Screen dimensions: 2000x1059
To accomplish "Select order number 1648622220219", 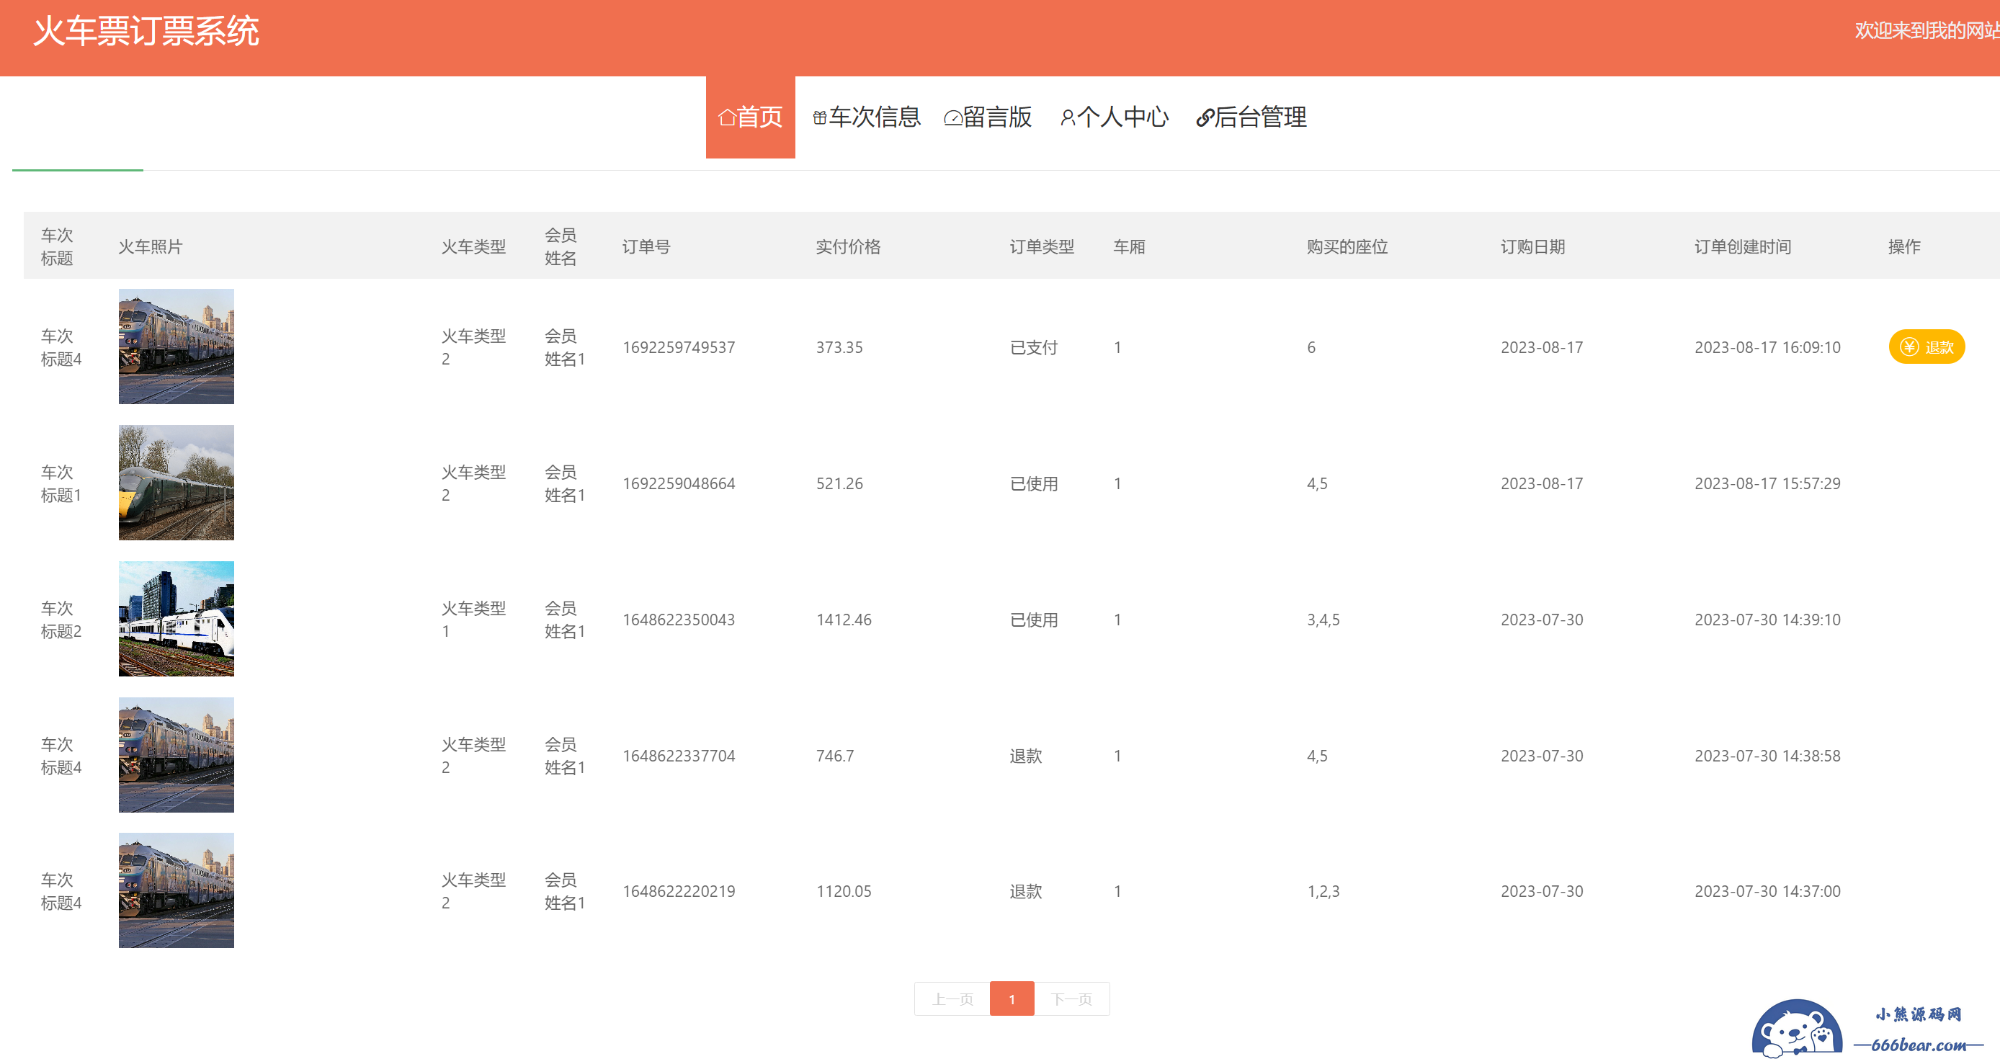I will tap(679, 891).
